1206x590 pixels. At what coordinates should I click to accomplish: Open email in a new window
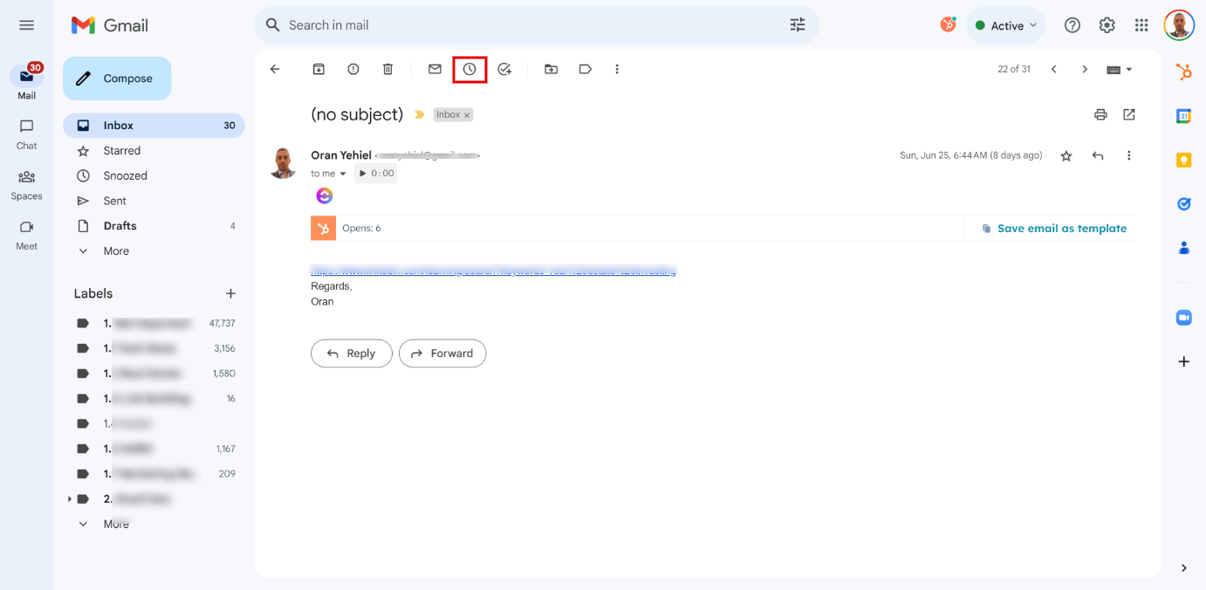(1129, 114)
